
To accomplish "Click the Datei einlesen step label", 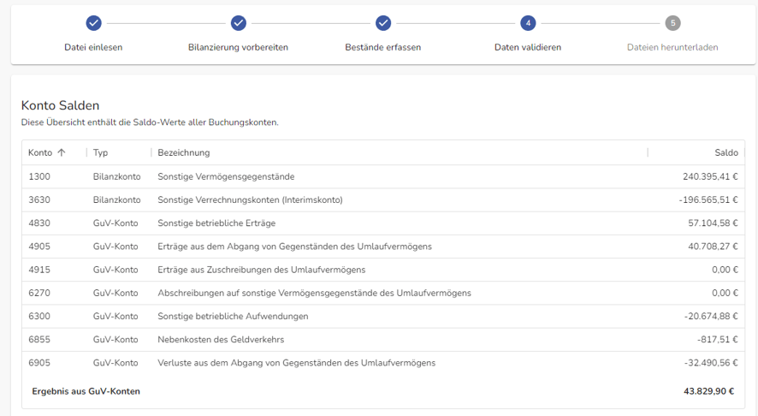I will (93, 47).
